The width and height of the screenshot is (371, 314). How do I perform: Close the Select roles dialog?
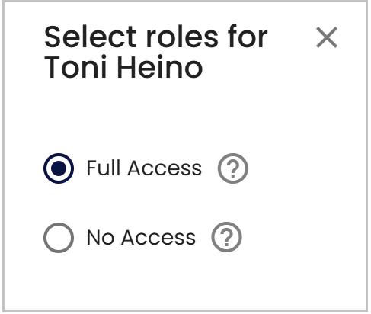coord(327,37)
